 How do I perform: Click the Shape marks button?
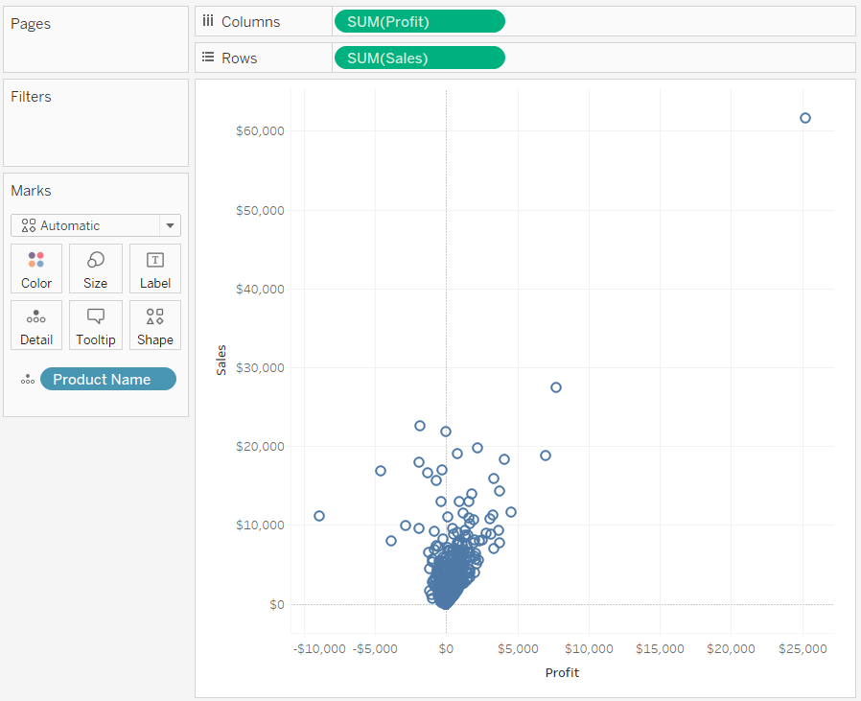[x=154, y=324]
